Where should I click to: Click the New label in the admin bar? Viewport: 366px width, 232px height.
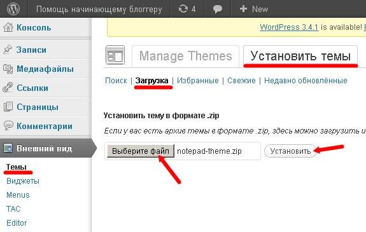260,9
